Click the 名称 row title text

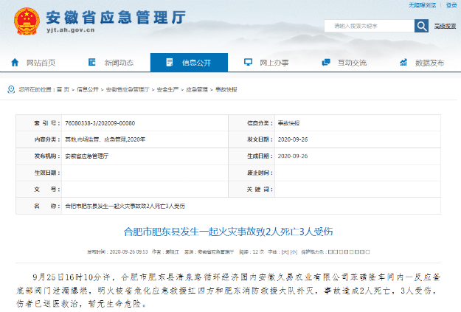125,206
